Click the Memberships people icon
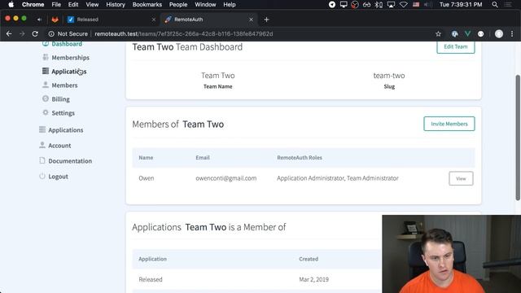Viewport: 521px width, 293px height. (x=46, y=57)
